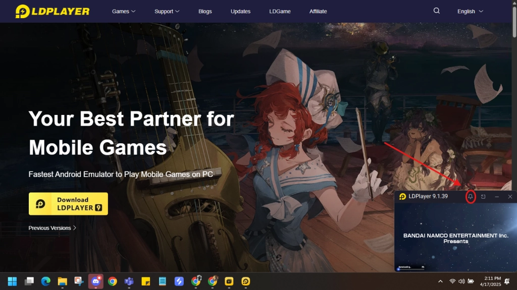Open Sticky Notes from the taskbar
This screenshot has width=517, height=290.
(145, 281)
